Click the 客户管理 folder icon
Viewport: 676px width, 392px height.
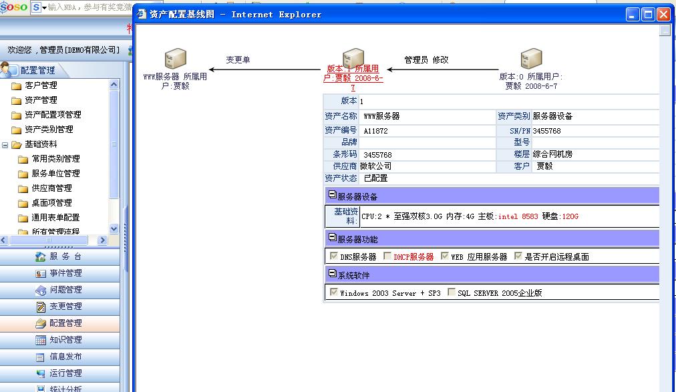(x=17, y=85)
